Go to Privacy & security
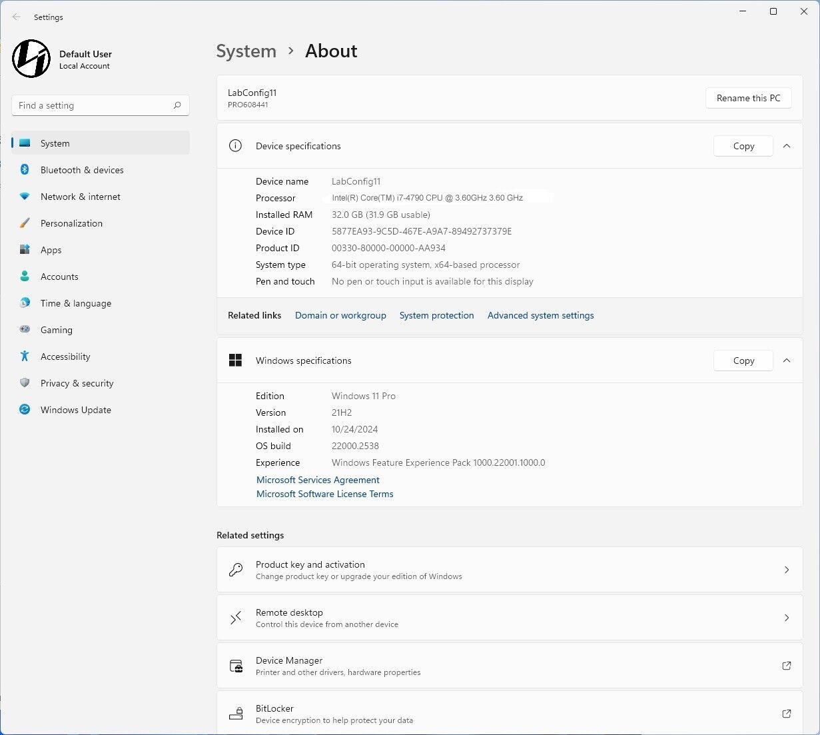Screen dimensions: 820x735 pos(101,383)
